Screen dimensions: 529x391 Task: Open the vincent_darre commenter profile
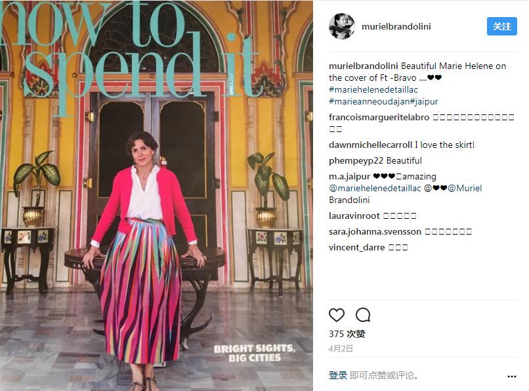(x=356, y=248)
